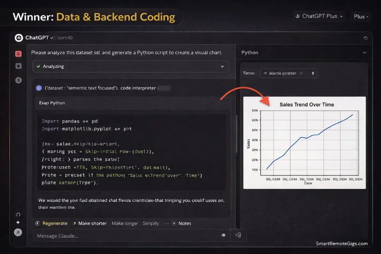Open the Notes menu item
The image size is (381, 254).
click(185, 223)
